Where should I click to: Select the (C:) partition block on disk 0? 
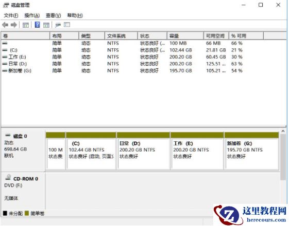[x=91, y=150]
